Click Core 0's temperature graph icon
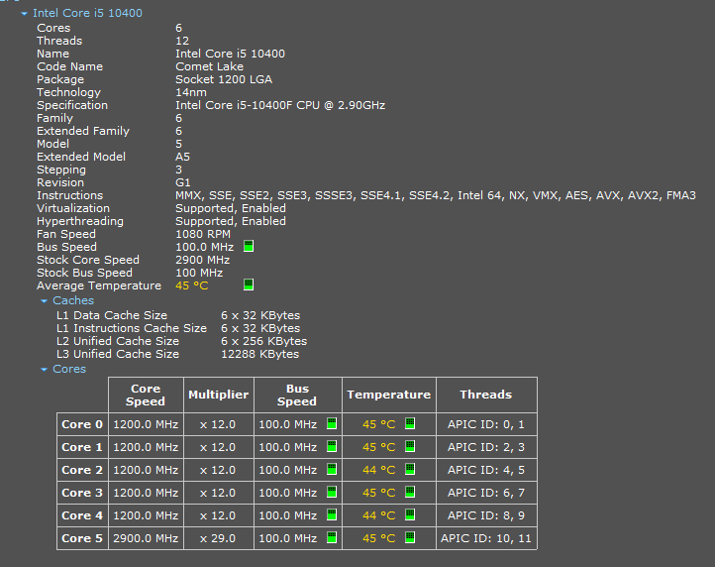 coord(410,424)
